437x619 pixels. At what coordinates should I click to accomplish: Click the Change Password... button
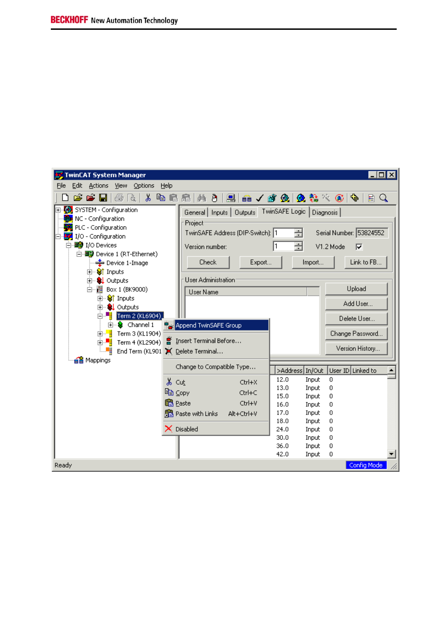(356, 333)
